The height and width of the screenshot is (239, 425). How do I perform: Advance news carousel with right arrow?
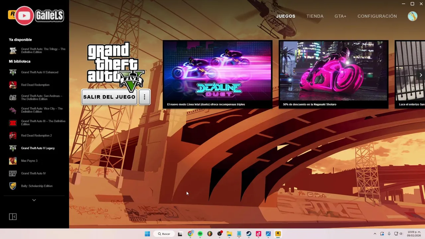(x=421, y=75)
